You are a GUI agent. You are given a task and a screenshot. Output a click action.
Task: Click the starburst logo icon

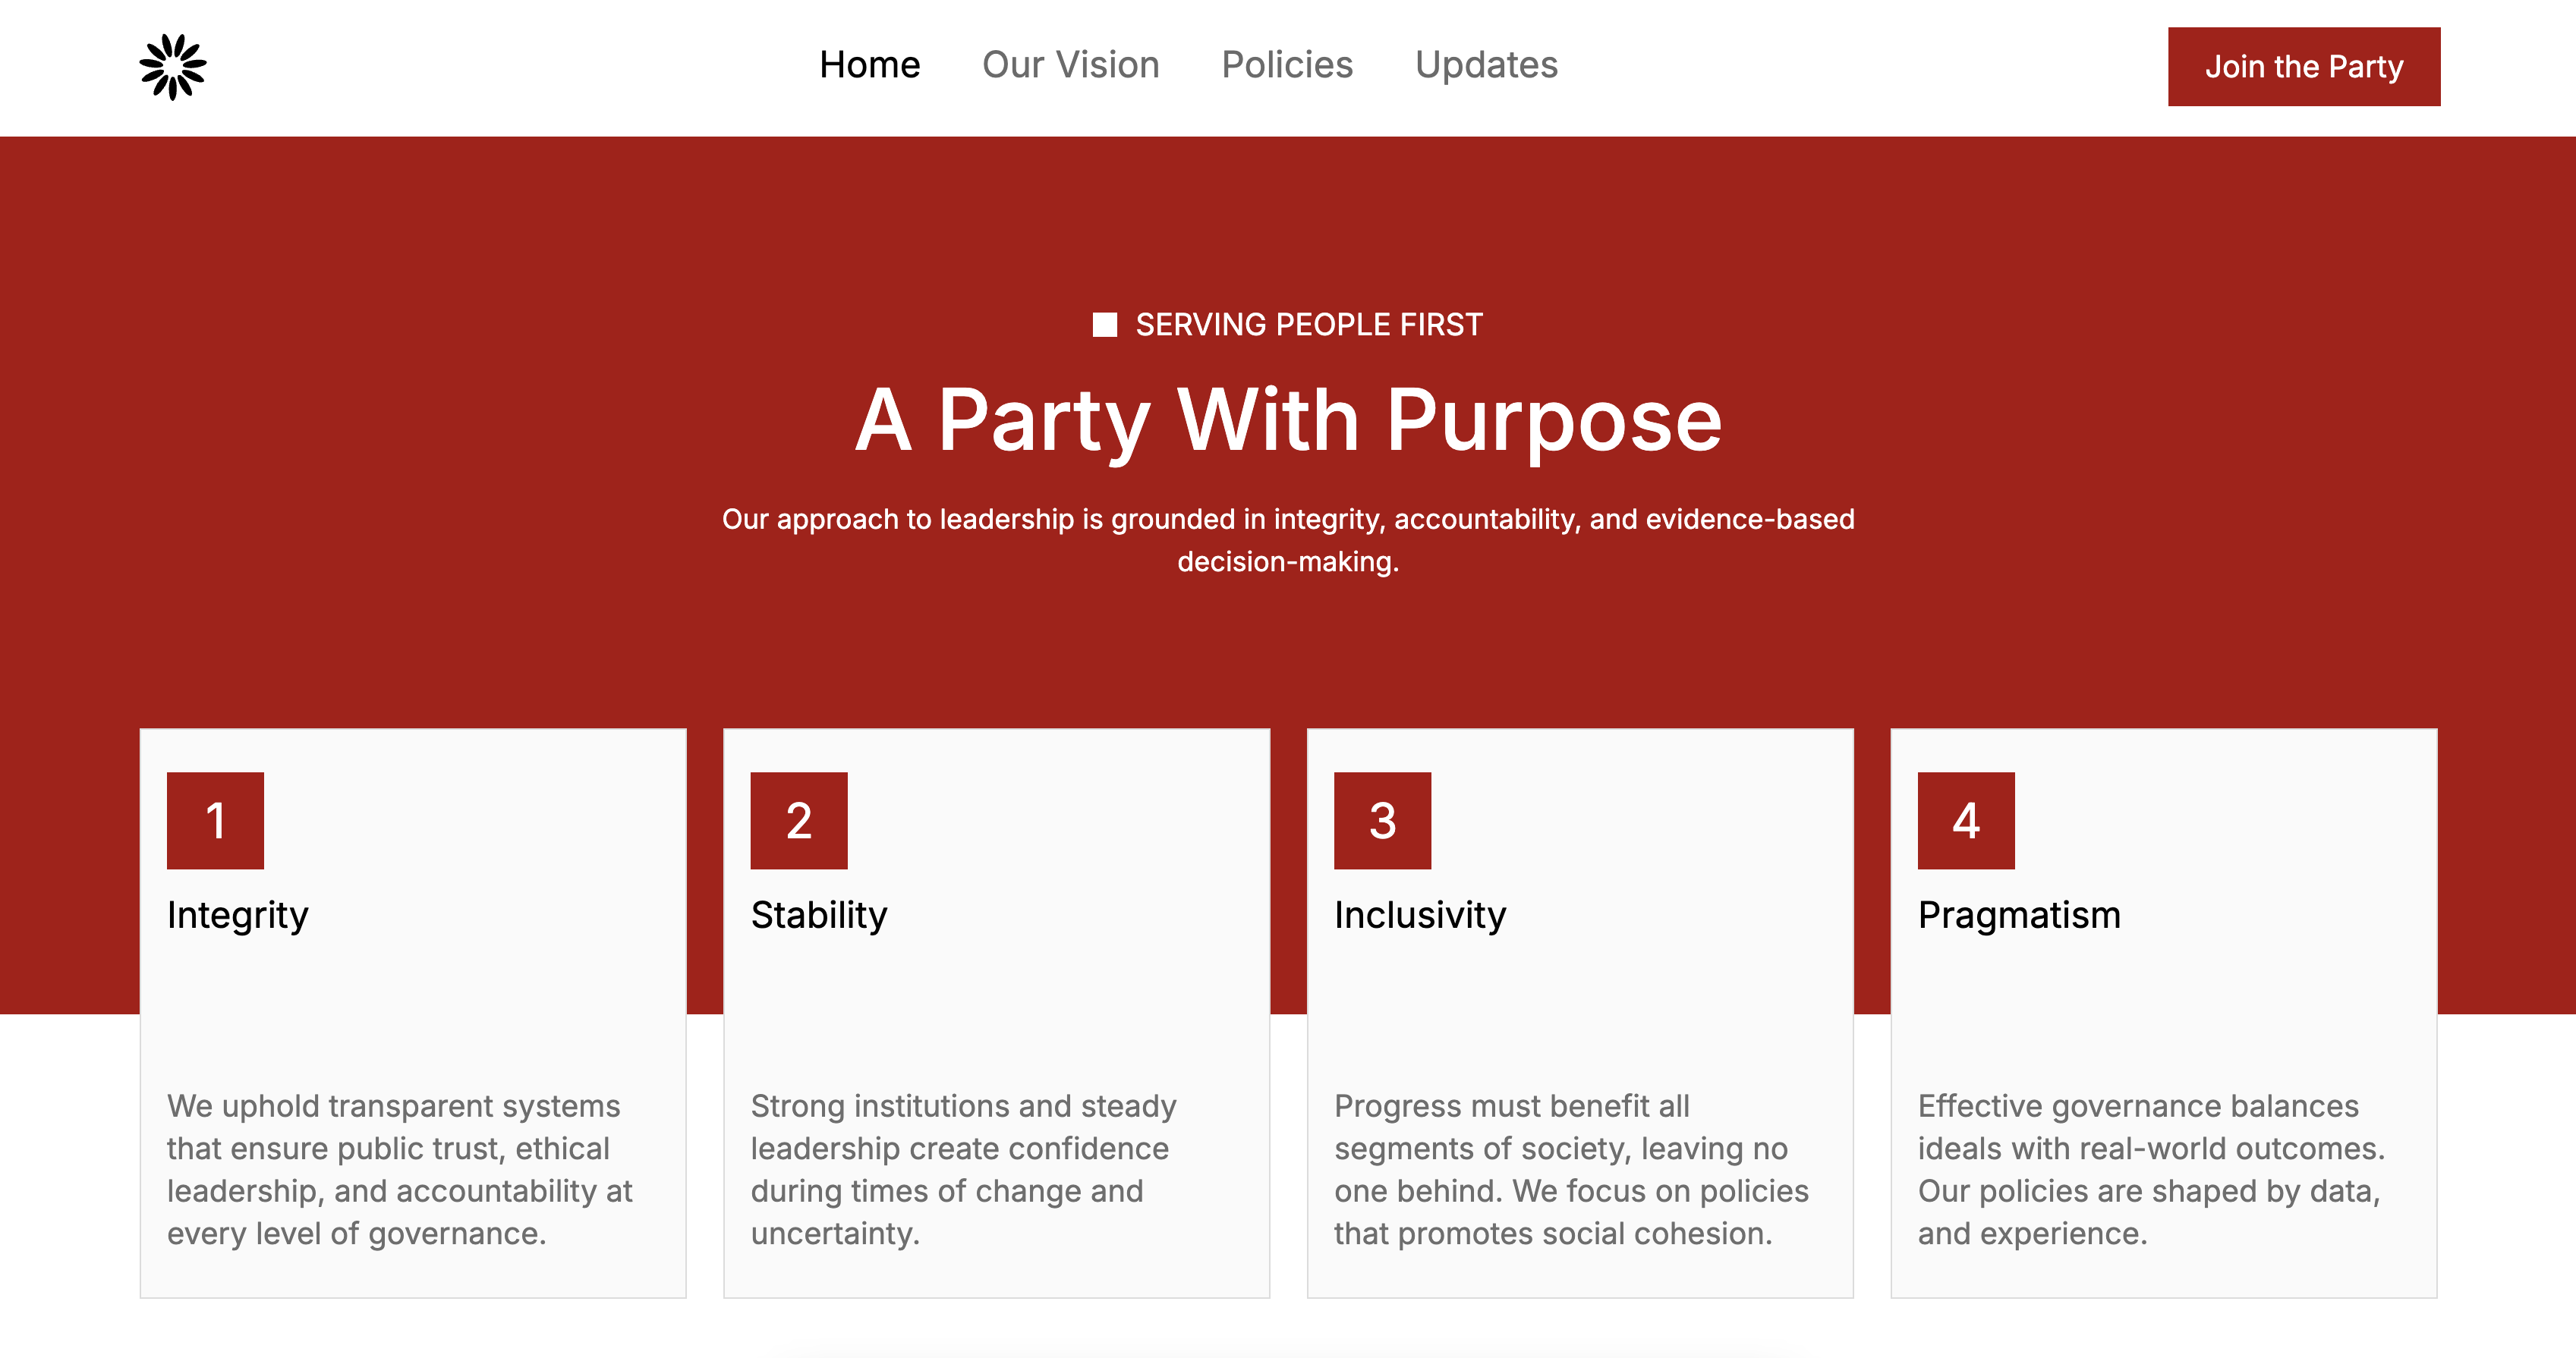(173, 67)
